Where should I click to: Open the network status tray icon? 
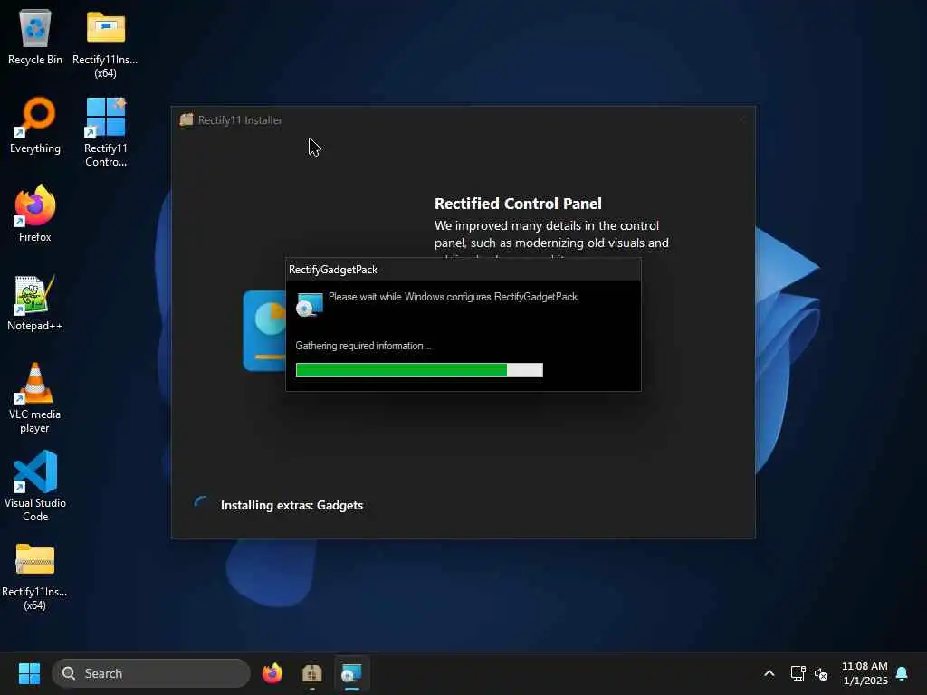tap(798, 673)
